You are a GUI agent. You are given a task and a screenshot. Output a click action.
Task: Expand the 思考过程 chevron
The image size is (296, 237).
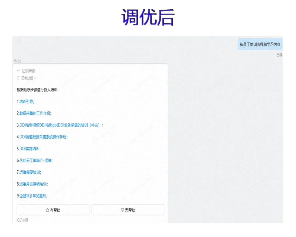point(35,78)
